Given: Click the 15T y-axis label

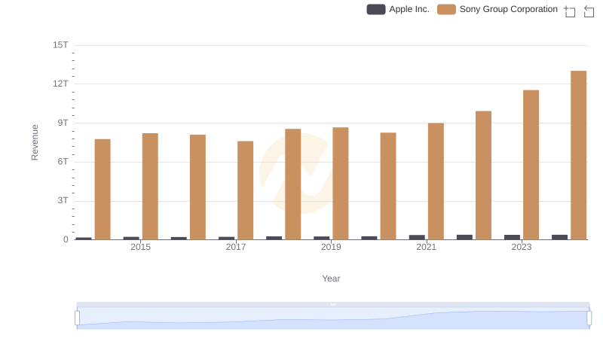Looking at the screenshot, I should click(x=60, y=45).
